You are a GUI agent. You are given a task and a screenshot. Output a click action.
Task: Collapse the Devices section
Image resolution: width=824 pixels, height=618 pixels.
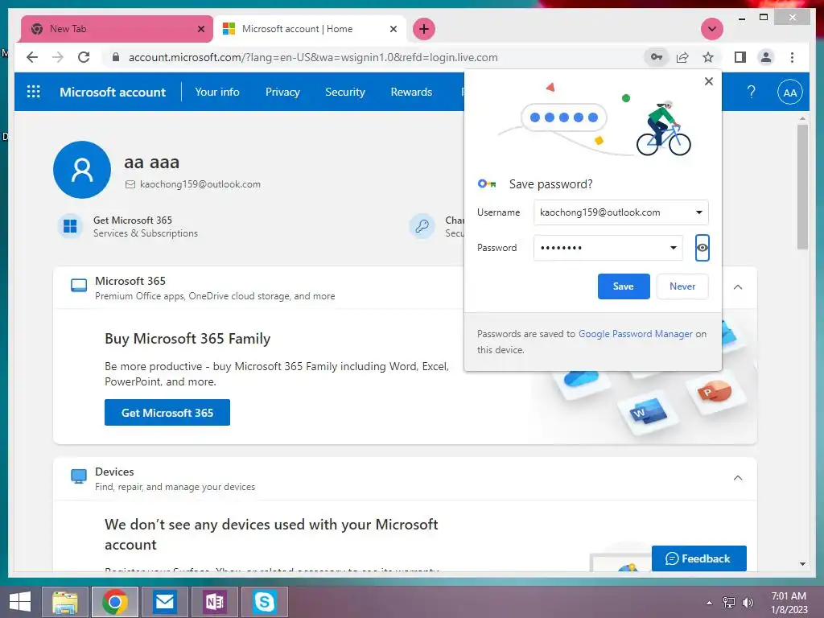click(738, 478)
